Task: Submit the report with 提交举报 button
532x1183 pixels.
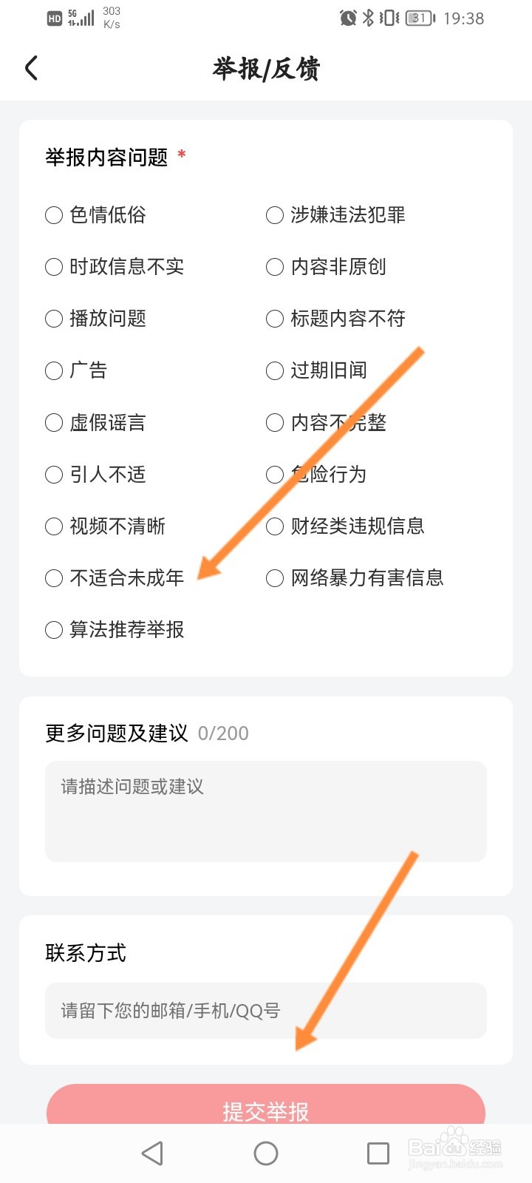Action: click(266, 1105)
